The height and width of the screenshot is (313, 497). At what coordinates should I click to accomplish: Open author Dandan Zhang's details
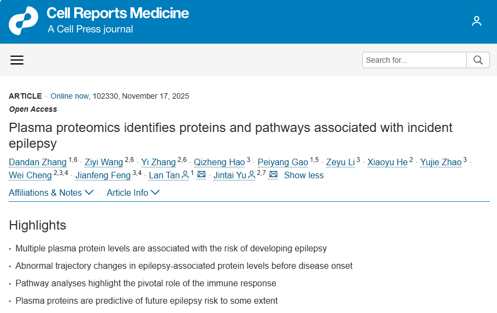[x=38, y=162]
